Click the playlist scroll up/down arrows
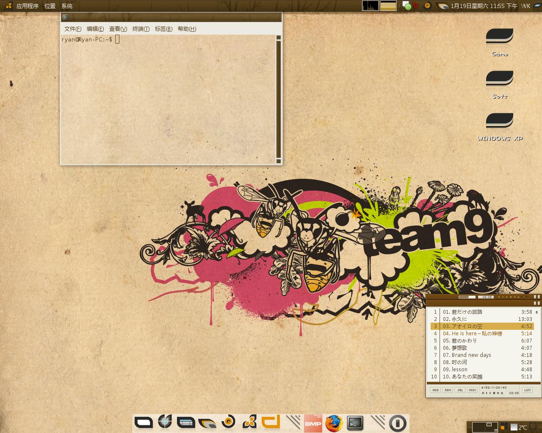Viewport: 542px width, 433px height. [536, 312]
